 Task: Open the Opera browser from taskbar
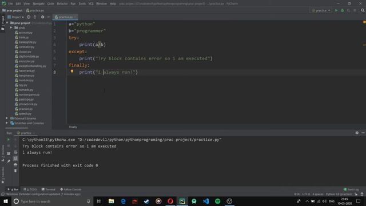170,201
